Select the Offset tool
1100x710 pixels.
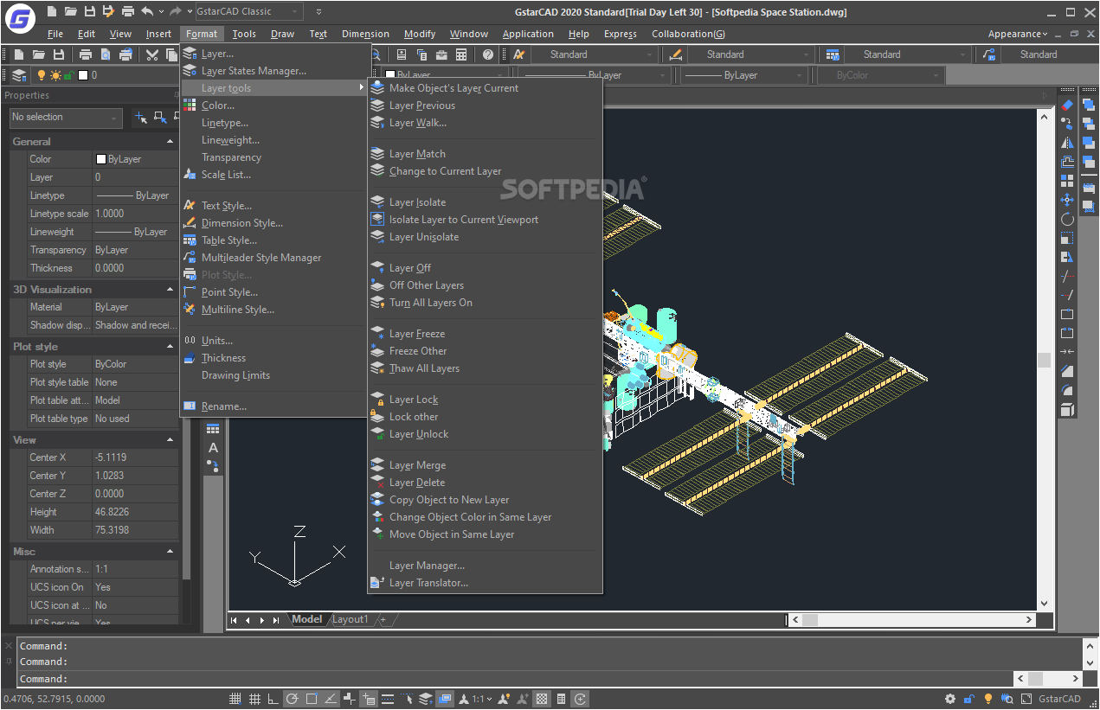(1067, 162)
